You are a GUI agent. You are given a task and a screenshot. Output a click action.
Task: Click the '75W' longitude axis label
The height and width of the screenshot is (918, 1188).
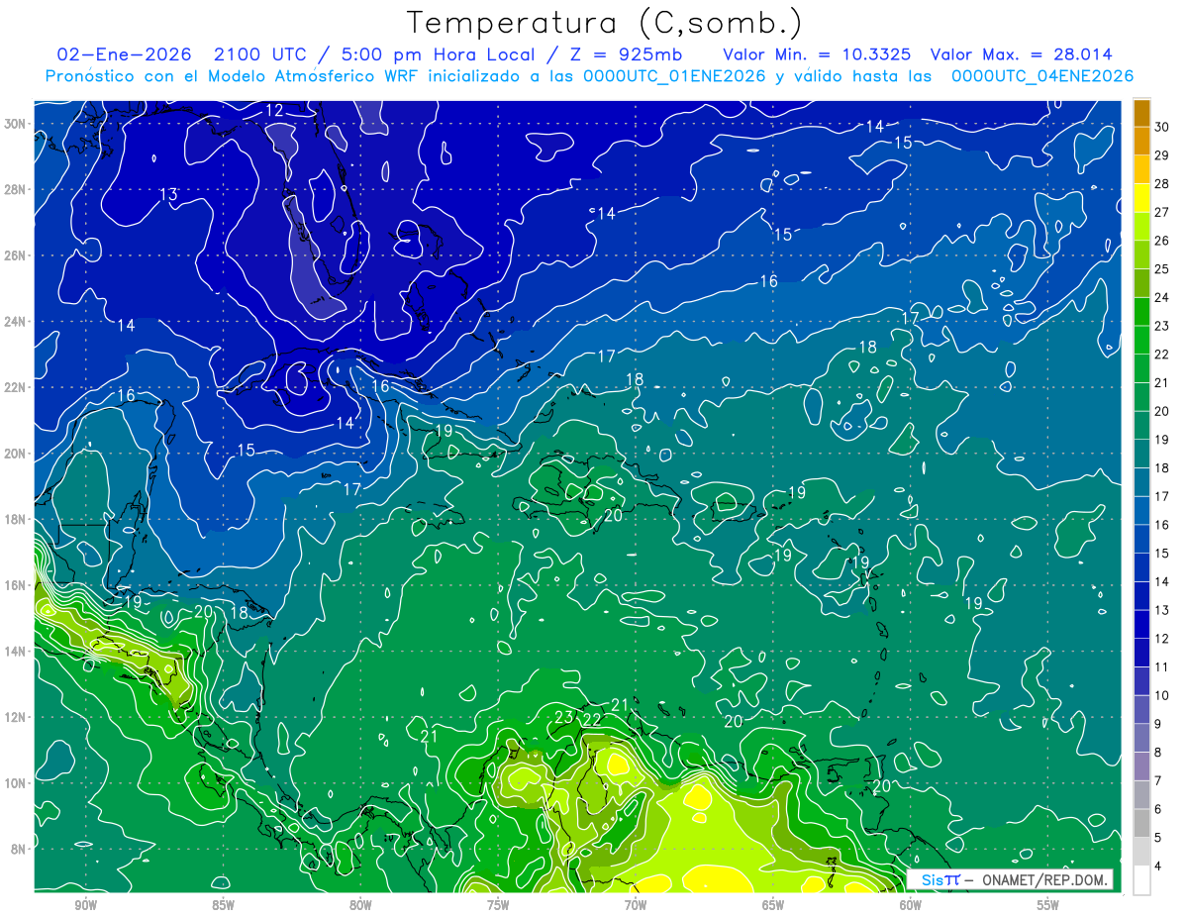pyautogui.click(x=498, y=905)
